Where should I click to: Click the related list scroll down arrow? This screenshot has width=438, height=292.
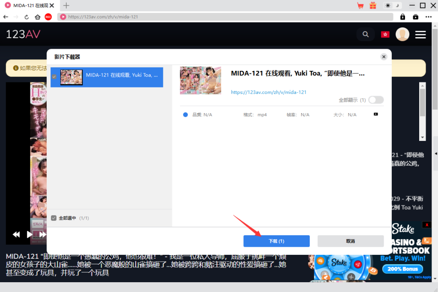coord(422,137)
